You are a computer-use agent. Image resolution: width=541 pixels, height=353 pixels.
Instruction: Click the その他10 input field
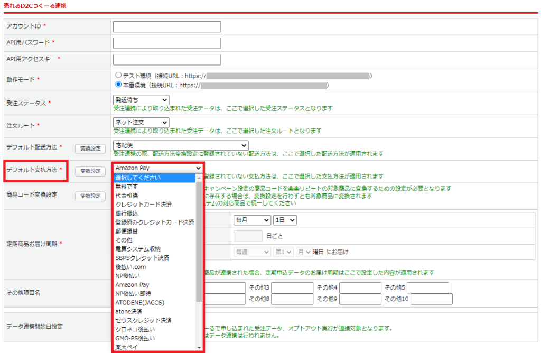(431, 299)
